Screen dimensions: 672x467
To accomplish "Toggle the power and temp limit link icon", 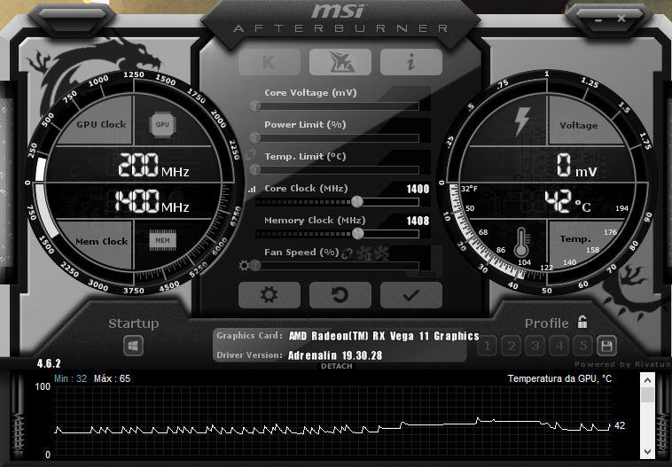I will [251, 155].
